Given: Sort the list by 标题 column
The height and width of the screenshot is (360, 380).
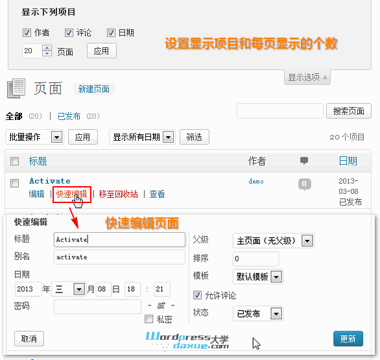Looking at the screenshot, I should (38, 161).
